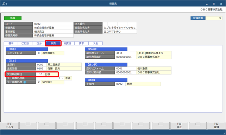Click the 納品書フォーム code 4111
Viewport: 226px width, 135px height.
[x=125, y=53]
